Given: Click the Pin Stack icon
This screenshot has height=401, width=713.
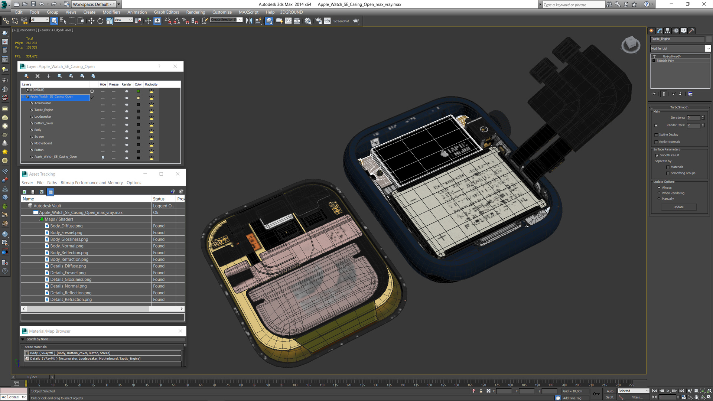Looking at the screenshot, I should pos(654,94).
